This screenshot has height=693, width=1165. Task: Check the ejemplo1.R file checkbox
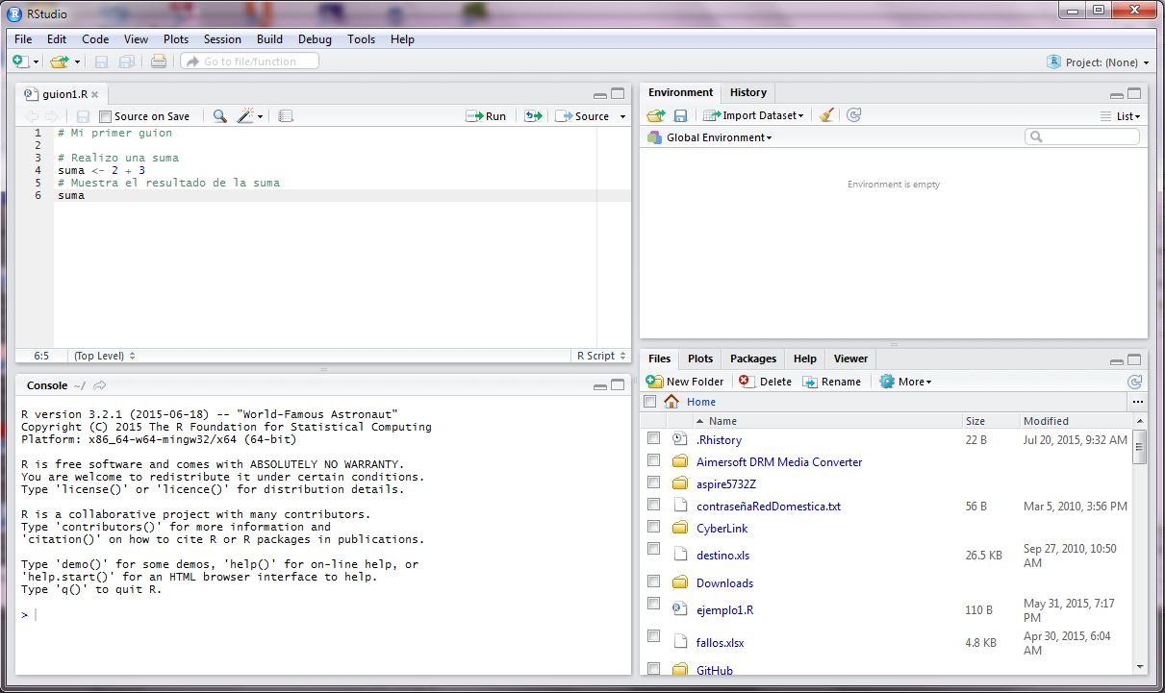(x=653, y=604)
